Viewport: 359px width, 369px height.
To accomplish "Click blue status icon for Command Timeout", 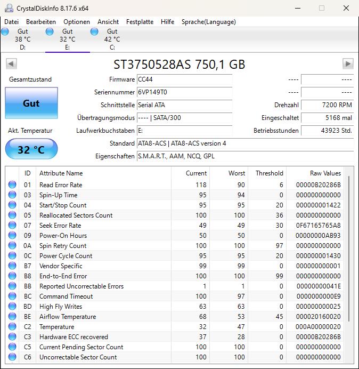I will pyautogui.click(x=12, y=296).
